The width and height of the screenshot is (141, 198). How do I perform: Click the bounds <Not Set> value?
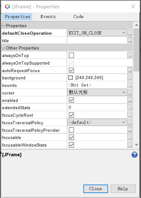point(80,85)
